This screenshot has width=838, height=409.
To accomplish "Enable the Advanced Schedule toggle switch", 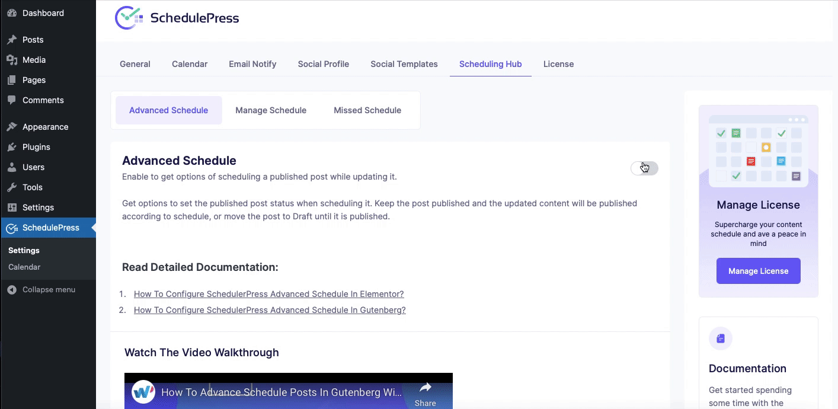I will tap(644, 168).
